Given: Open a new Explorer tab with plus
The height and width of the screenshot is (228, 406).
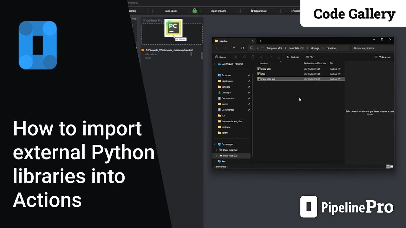Looking at the screenshot, I should pyautogui.click(x=260, y=41).
